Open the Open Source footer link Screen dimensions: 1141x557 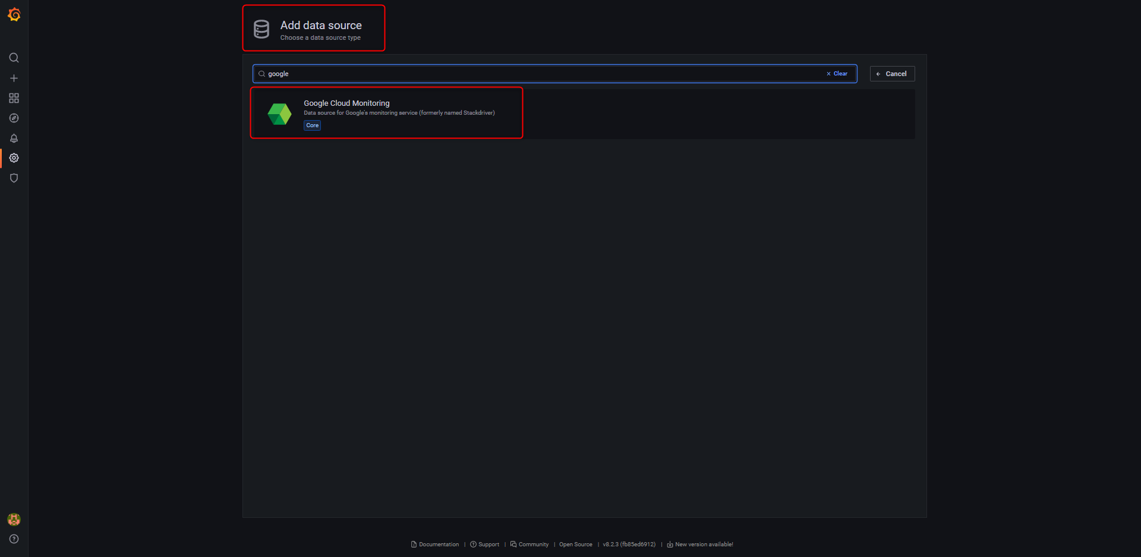[575, 545]
